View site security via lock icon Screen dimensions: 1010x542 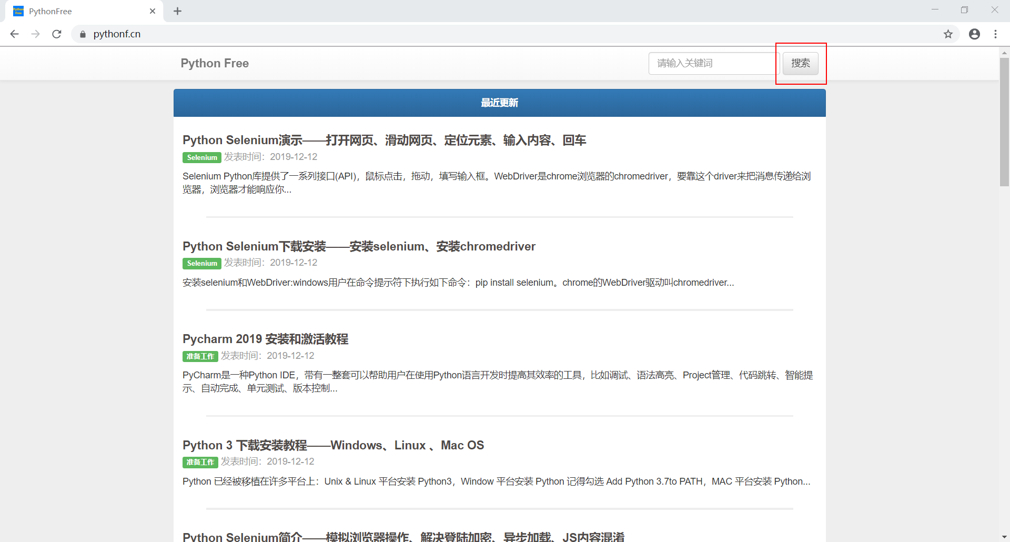click(x=83, y=34)
